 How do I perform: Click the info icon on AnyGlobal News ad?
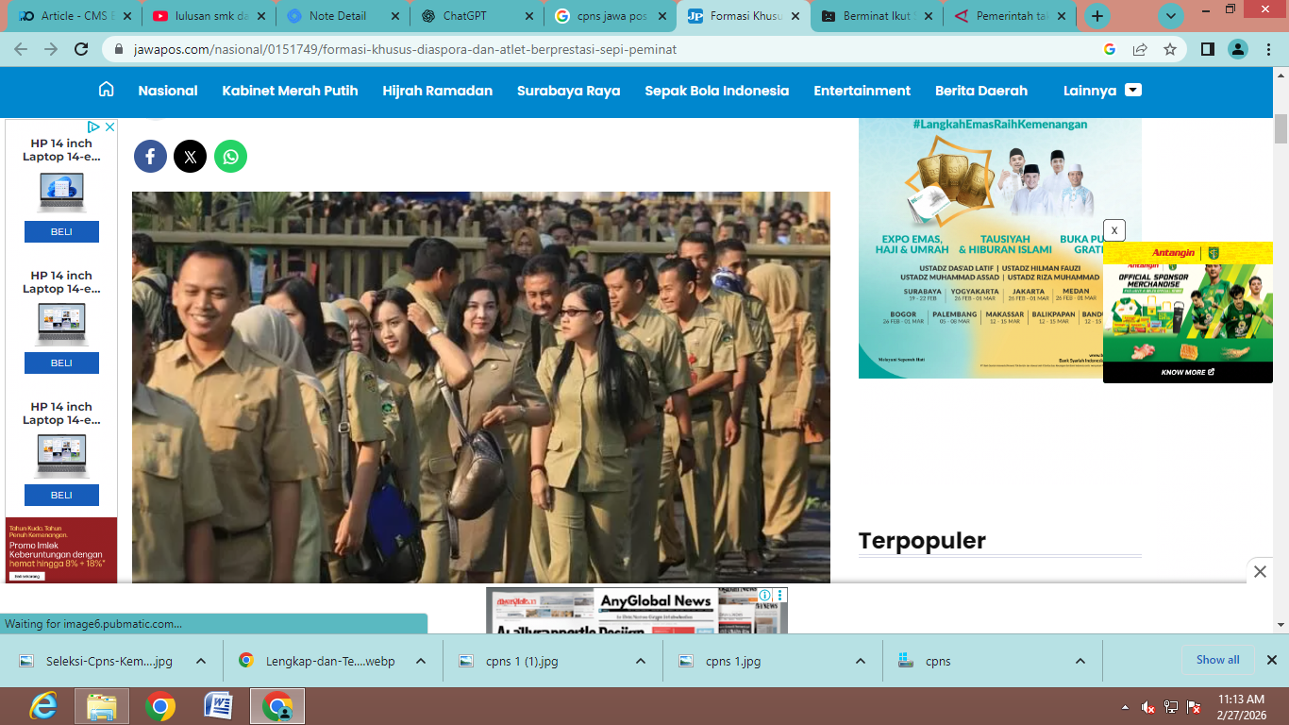[x=766, y=596]
